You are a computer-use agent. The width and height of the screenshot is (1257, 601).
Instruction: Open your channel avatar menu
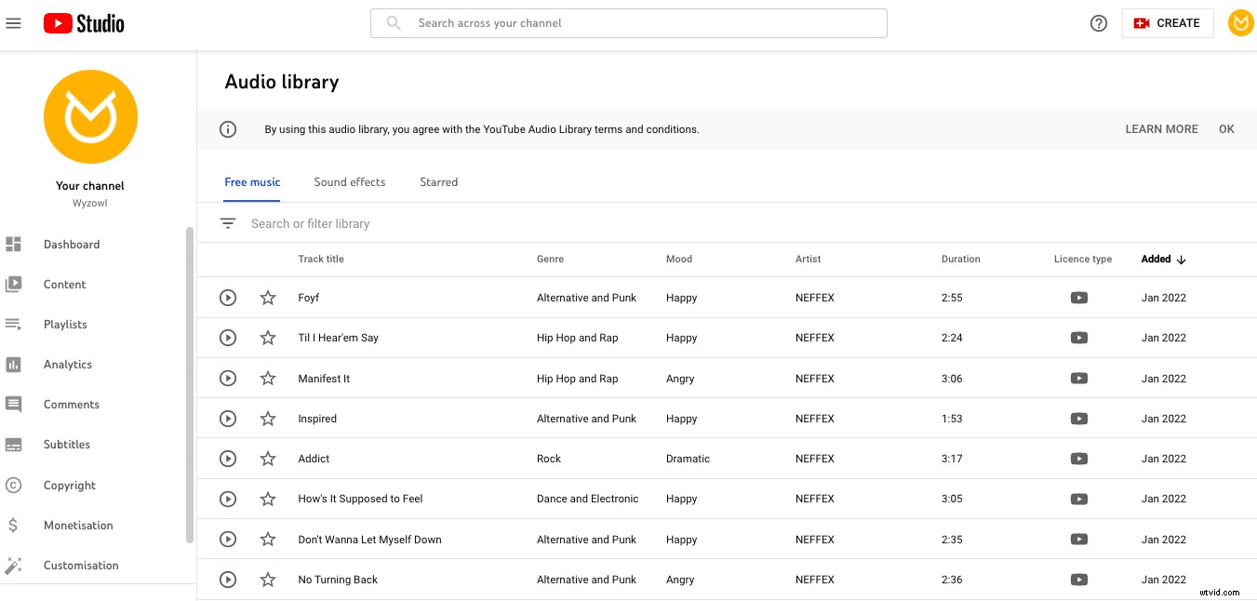pyautogui.click(x=1241, y=23)
